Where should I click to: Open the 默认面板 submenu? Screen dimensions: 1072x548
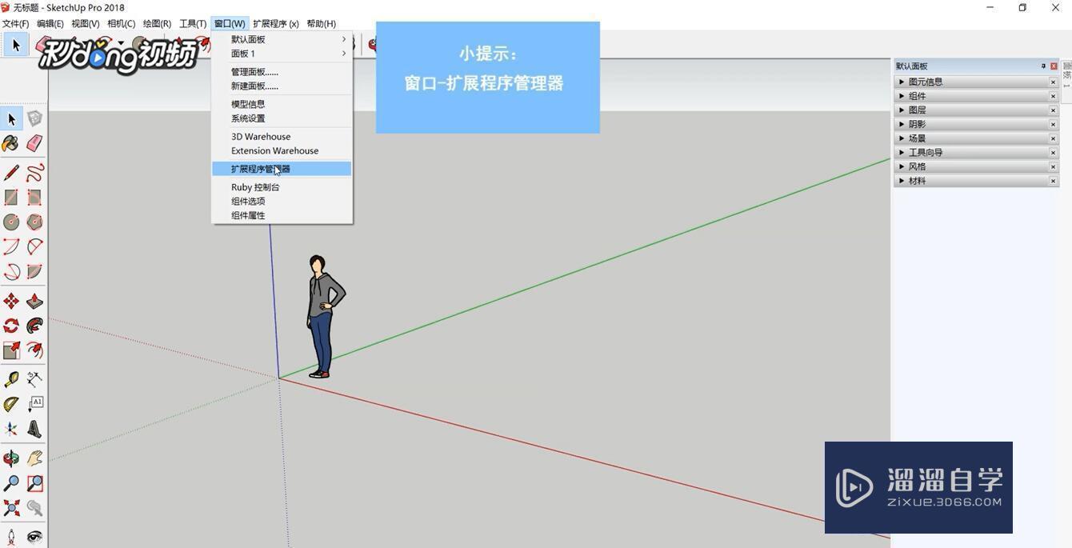point(282,39)
